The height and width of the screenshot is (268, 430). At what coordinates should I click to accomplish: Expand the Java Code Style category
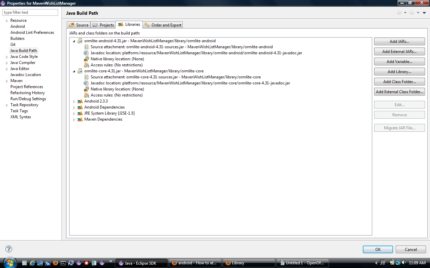(x=7, y=57)
